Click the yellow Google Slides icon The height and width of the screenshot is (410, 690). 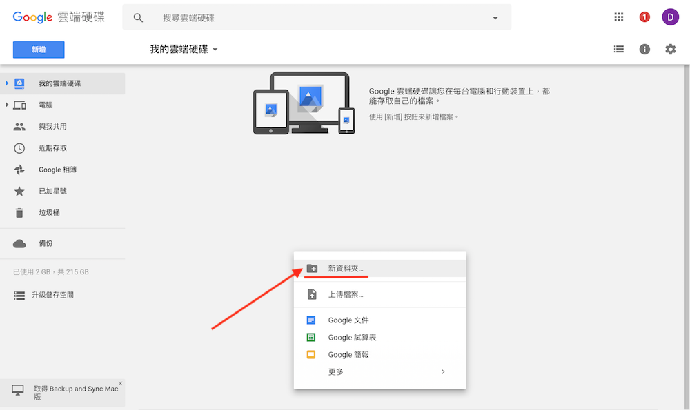click(x=311, y=354)
